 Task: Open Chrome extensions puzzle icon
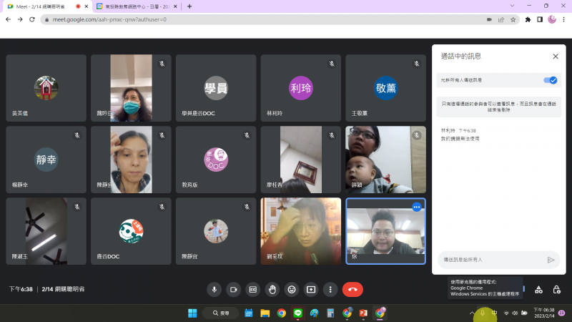(x=528, y=19)
